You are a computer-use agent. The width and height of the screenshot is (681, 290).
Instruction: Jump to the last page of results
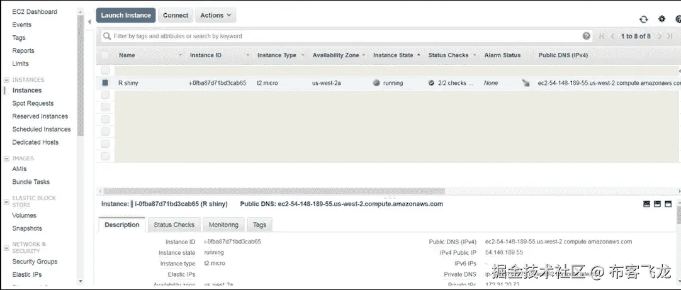coord(670,36)
